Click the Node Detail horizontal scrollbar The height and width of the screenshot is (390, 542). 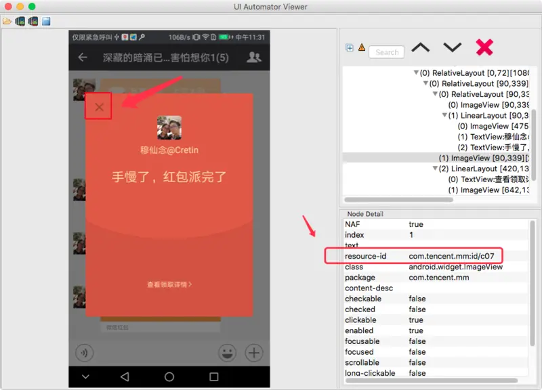[x=432, y=381]
